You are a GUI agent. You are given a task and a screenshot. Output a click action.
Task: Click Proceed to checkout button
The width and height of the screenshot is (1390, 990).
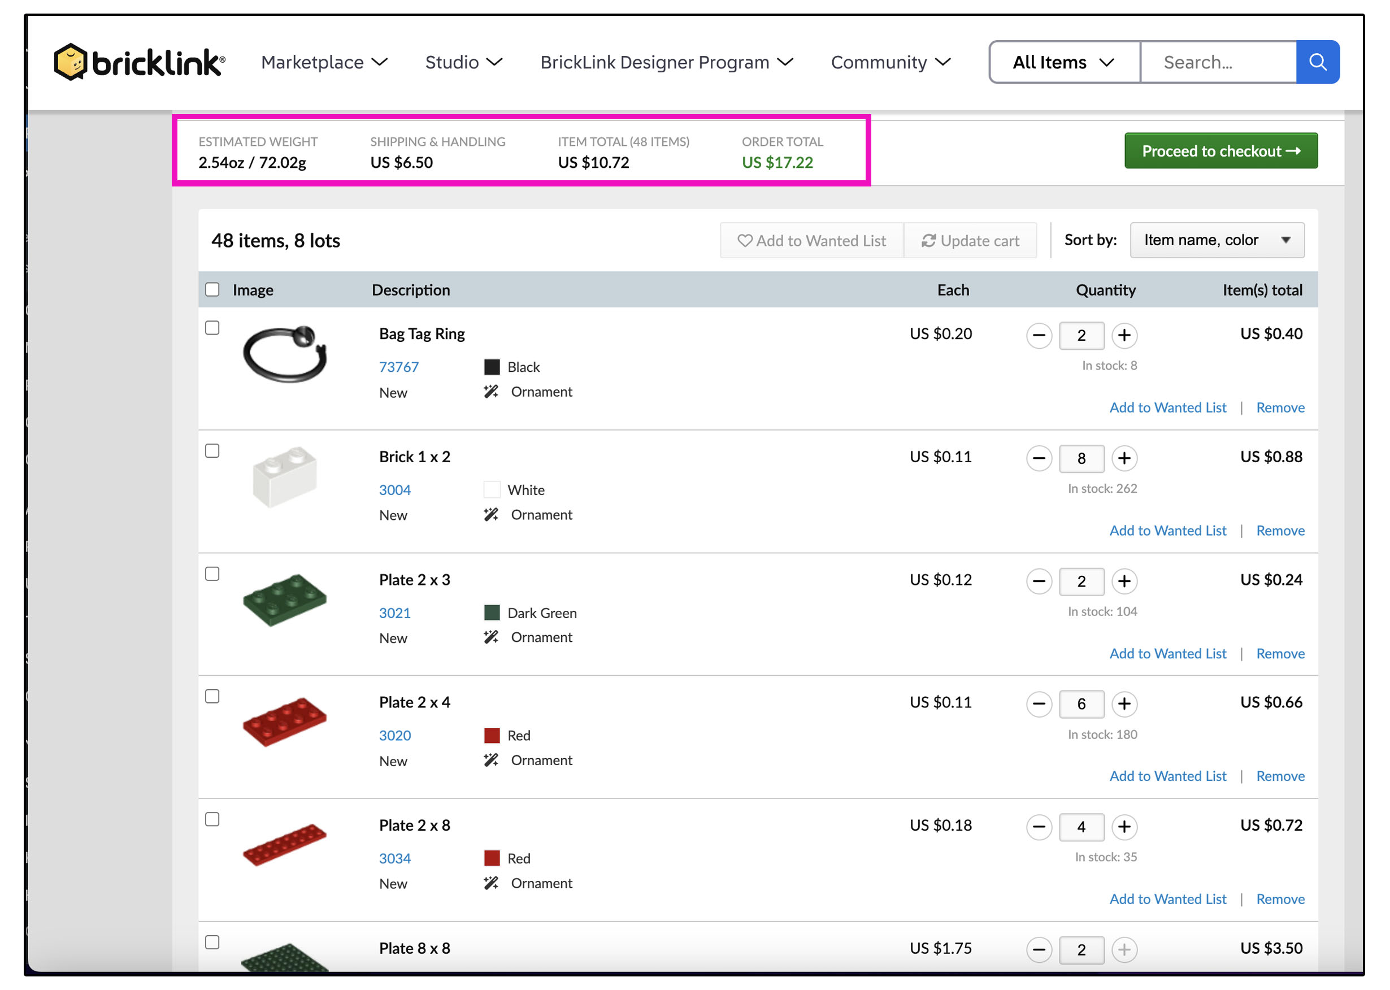point(1220,150)
